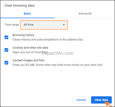Click the Clears history and autocompletions description
Image resolution: width=115 pixels, height=107 pixels.
click(x=48, y=39)
